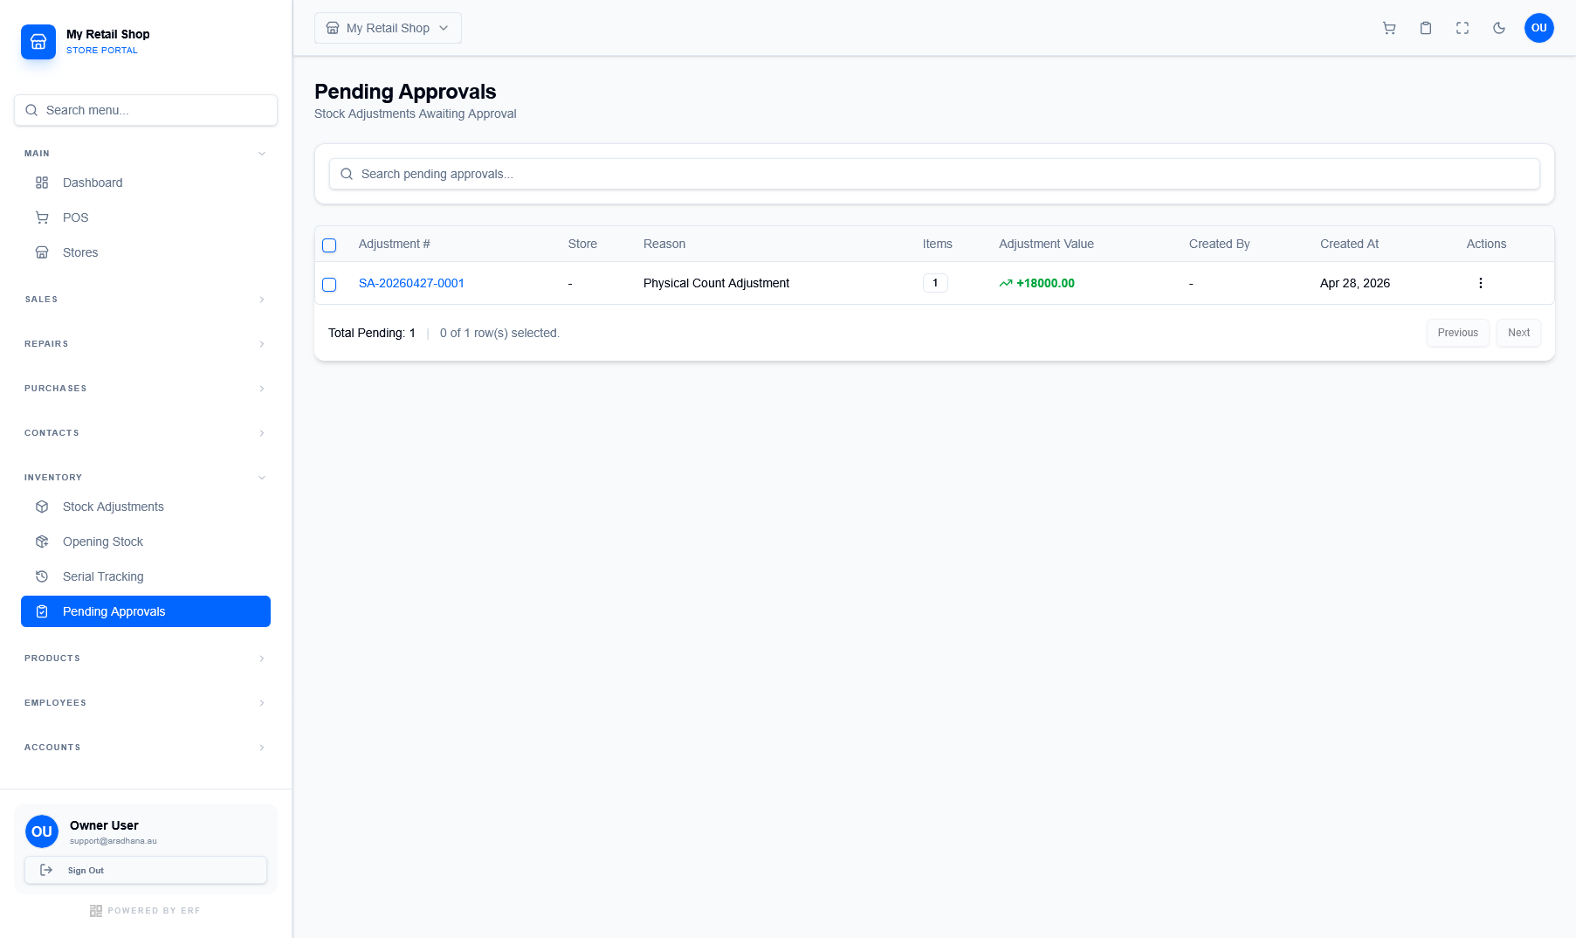Expand the REPAIRS section
The width and height of the screenshot is (1576, 938).
pos(146,344)
